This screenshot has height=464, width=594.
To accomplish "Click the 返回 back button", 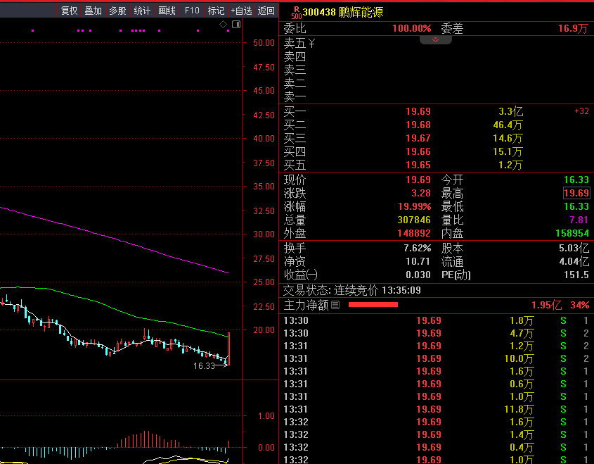I will click(x=266, y=11).
